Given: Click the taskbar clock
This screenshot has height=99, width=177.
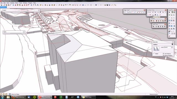Looking at the screenshot, I should click(x=172, y=97).
